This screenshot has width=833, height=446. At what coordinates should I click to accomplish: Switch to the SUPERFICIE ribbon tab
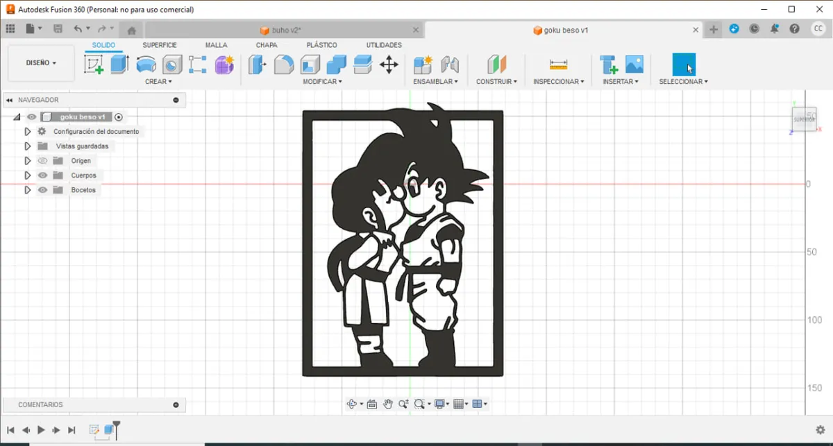point(160,45)
